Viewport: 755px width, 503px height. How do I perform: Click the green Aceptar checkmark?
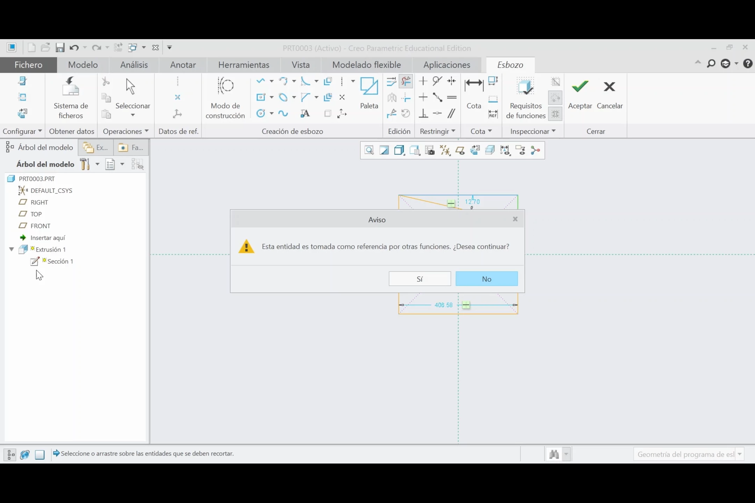point(580,87)
